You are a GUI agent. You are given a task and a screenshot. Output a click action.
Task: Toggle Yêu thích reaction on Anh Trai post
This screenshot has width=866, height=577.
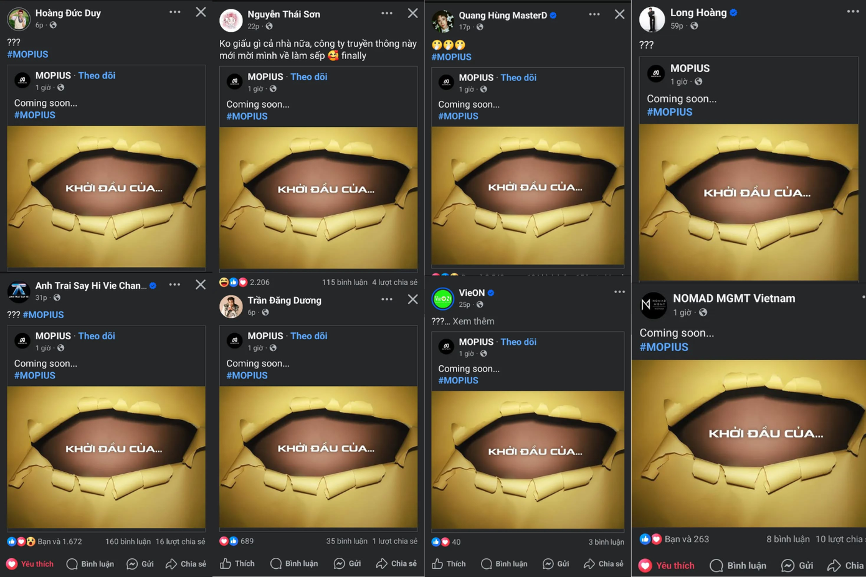point(30,564)
